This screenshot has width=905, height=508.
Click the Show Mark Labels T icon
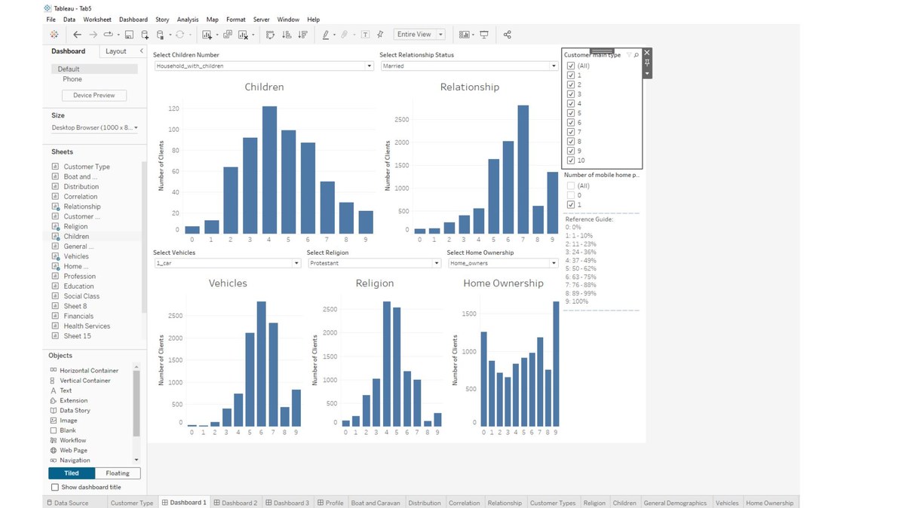[365, 35]
